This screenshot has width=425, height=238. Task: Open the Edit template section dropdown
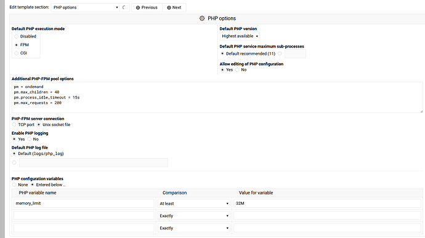coord(86,7)
